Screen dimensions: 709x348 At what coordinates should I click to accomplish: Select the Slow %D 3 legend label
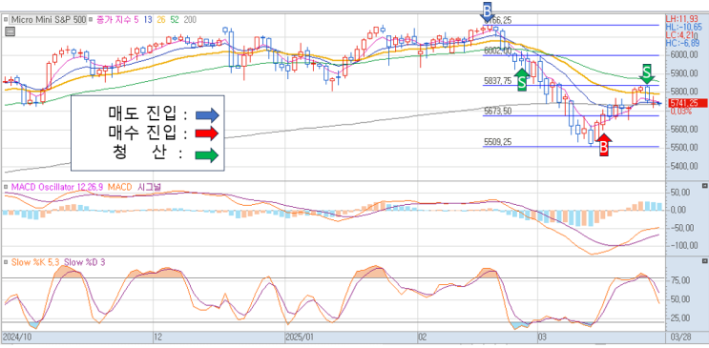coord(85,261)
